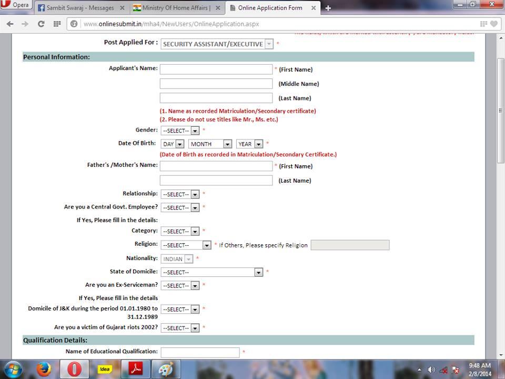Open the Windows Start button
This screenshot has height=379, width=505.
(13, 370)
